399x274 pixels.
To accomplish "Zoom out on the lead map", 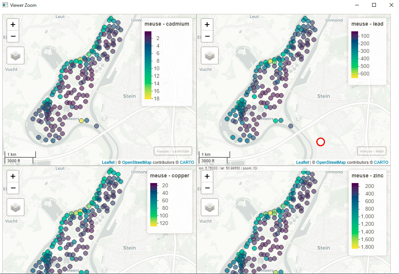I will point(207,36).
